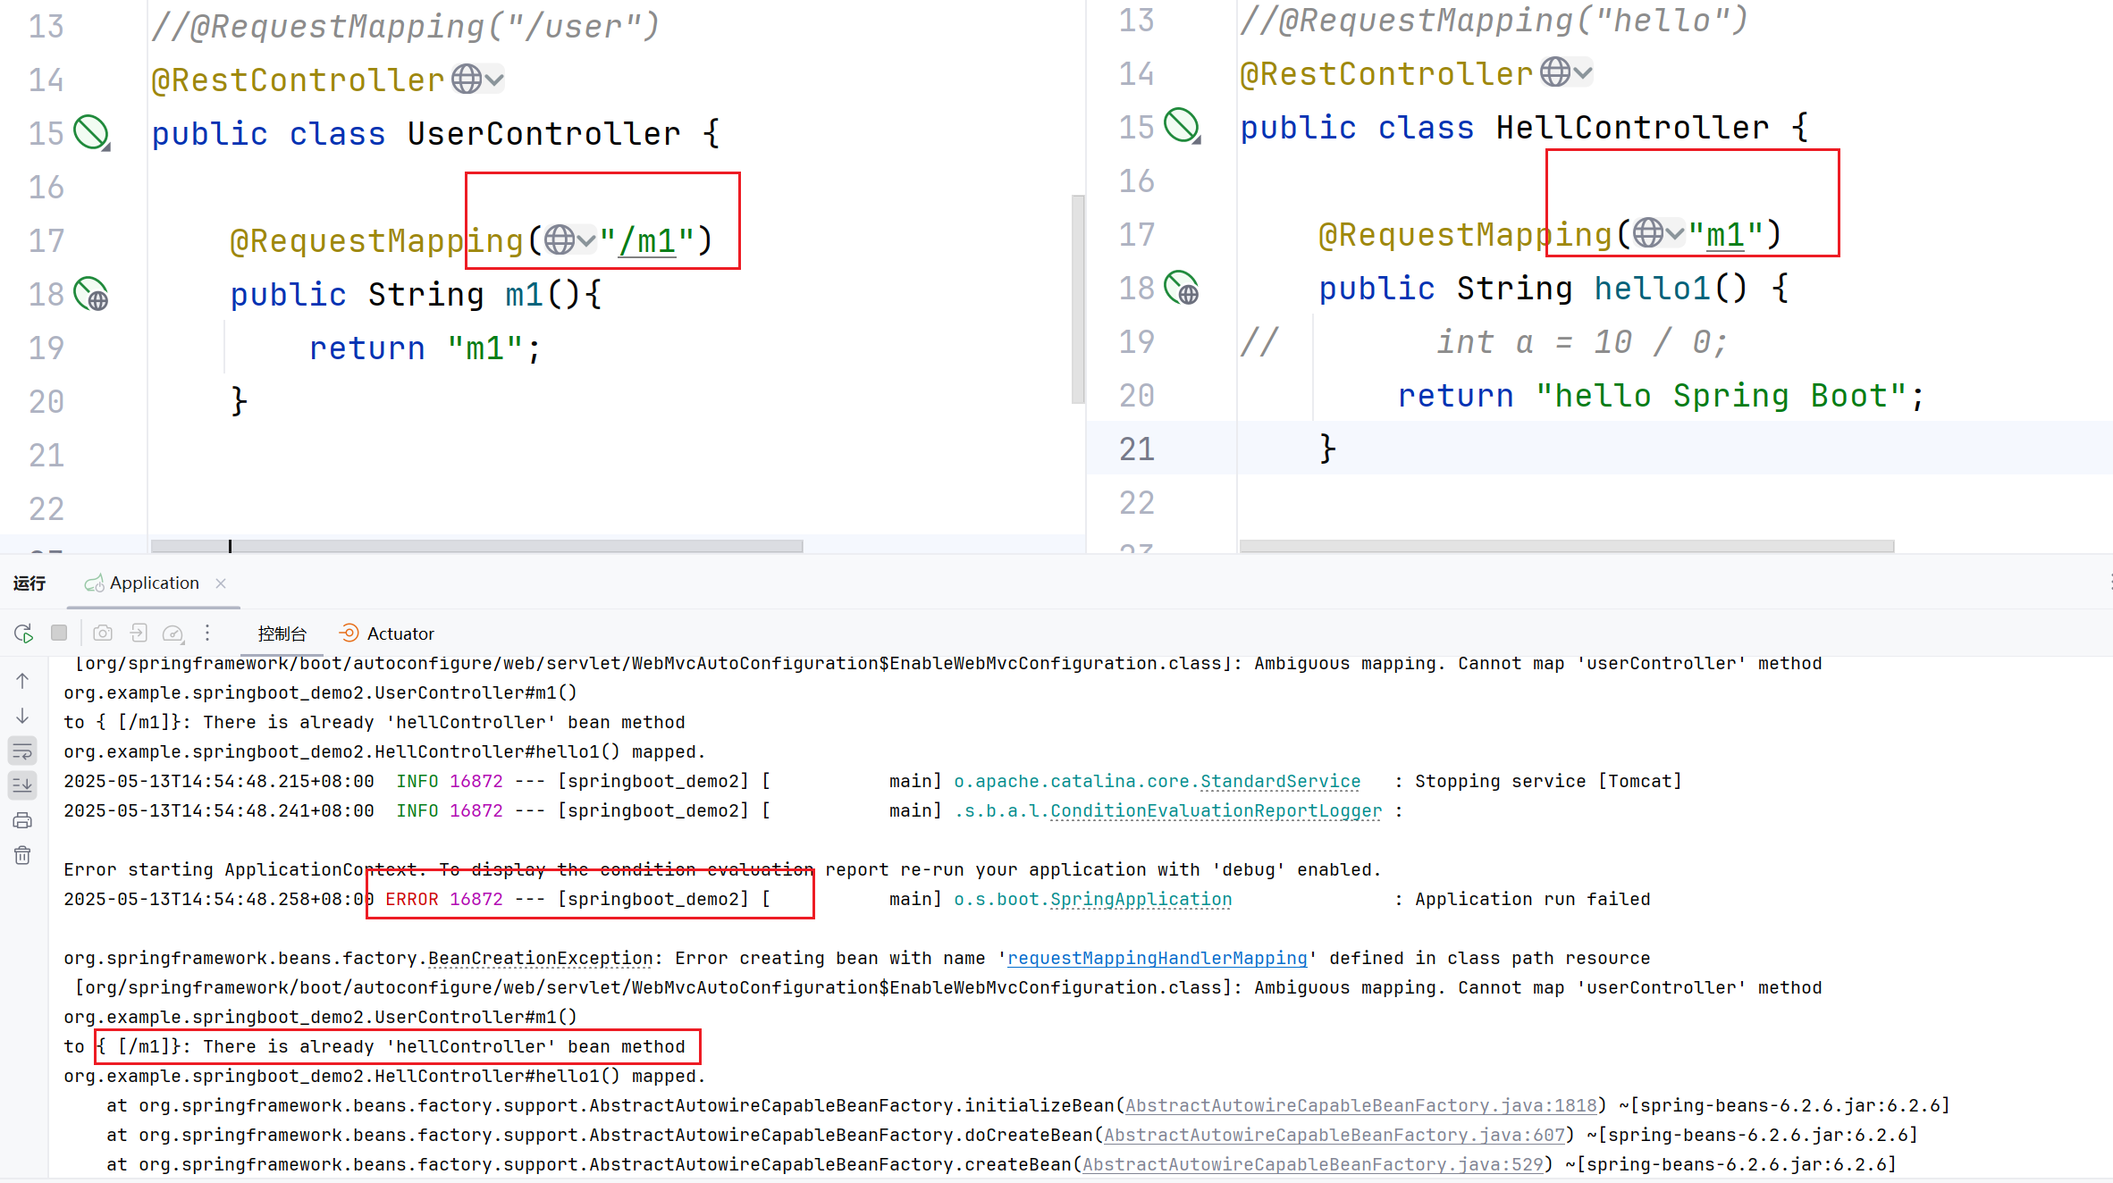Open the requestMappingHandlerMapping link
Viewport: 2113px width, 1183px height.
coord(1157,958)
